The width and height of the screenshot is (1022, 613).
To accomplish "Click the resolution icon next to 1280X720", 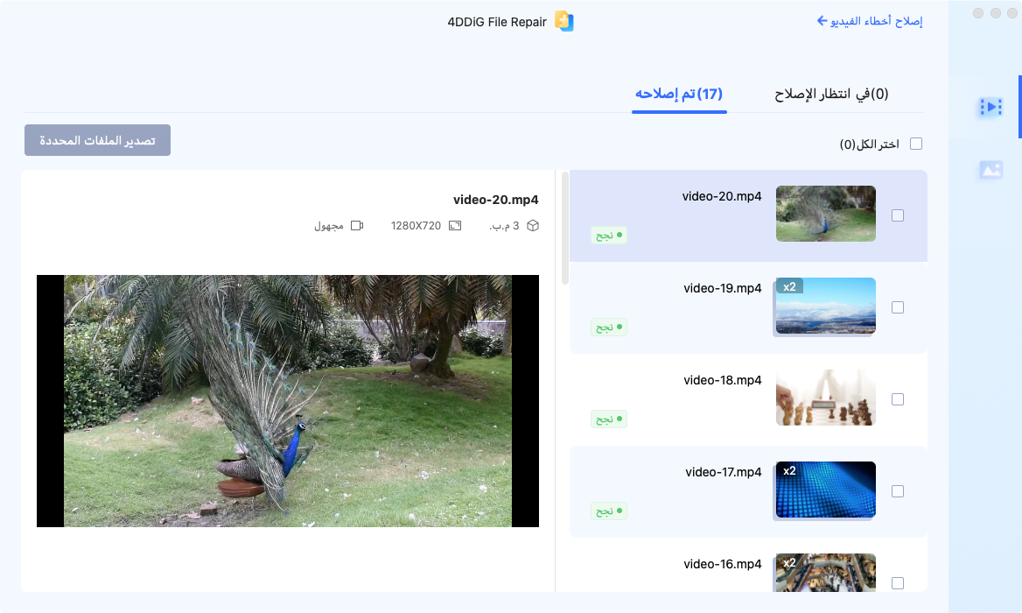I will (454, 224).
